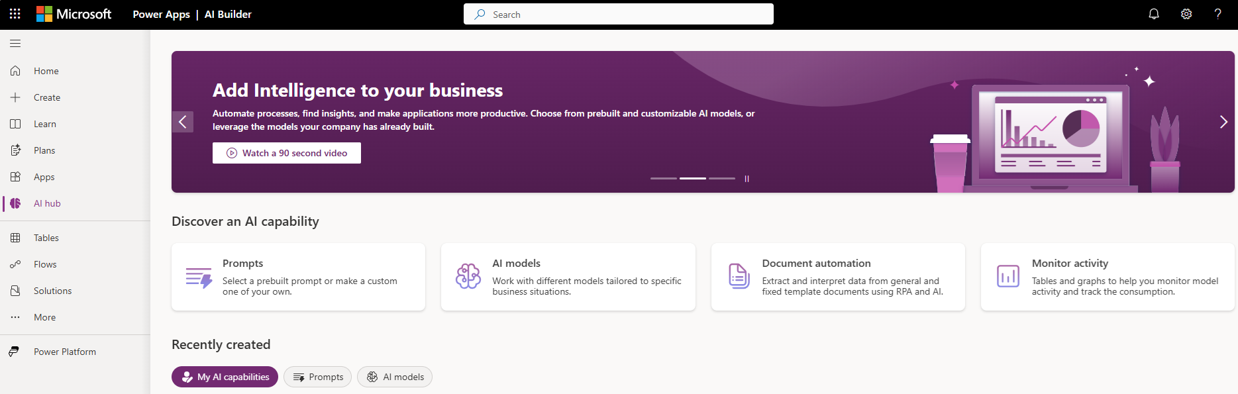Click Watch a 90 second video
1238x394 pixels.
coord(287,153)
